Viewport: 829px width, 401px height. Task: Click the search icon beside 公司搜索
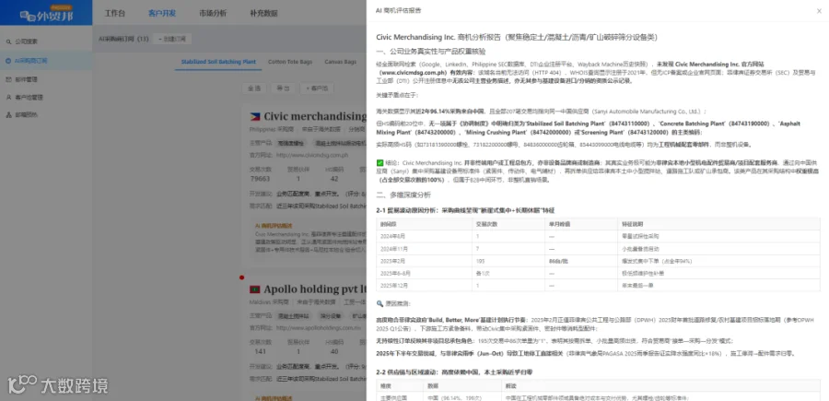tap(8, 41)
